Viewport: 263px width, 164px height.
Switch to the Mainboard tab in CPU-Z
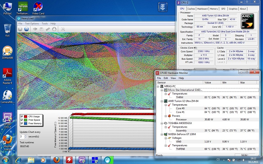point(202,9)
